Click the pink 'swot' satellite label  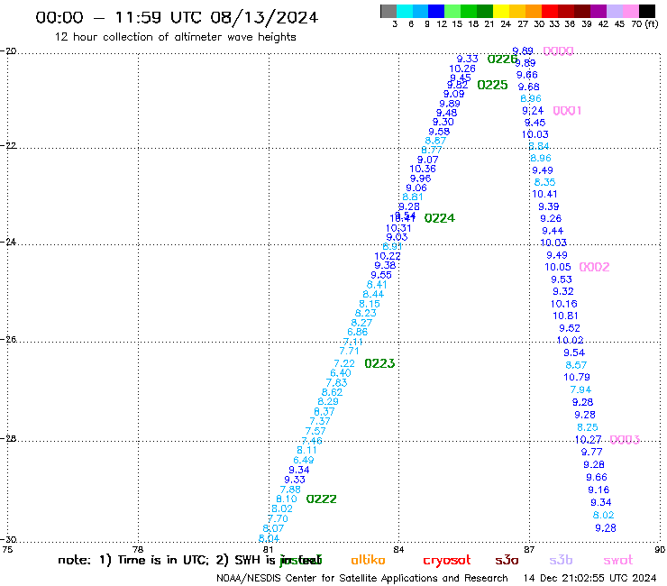pos(618,560)
